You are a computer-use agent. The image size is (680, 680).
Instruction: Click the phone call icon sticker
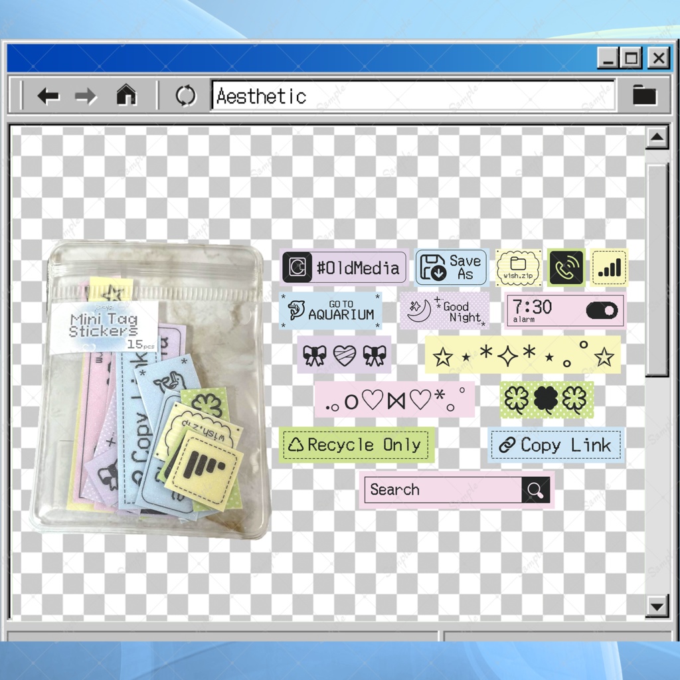click(x=566, y=268)
